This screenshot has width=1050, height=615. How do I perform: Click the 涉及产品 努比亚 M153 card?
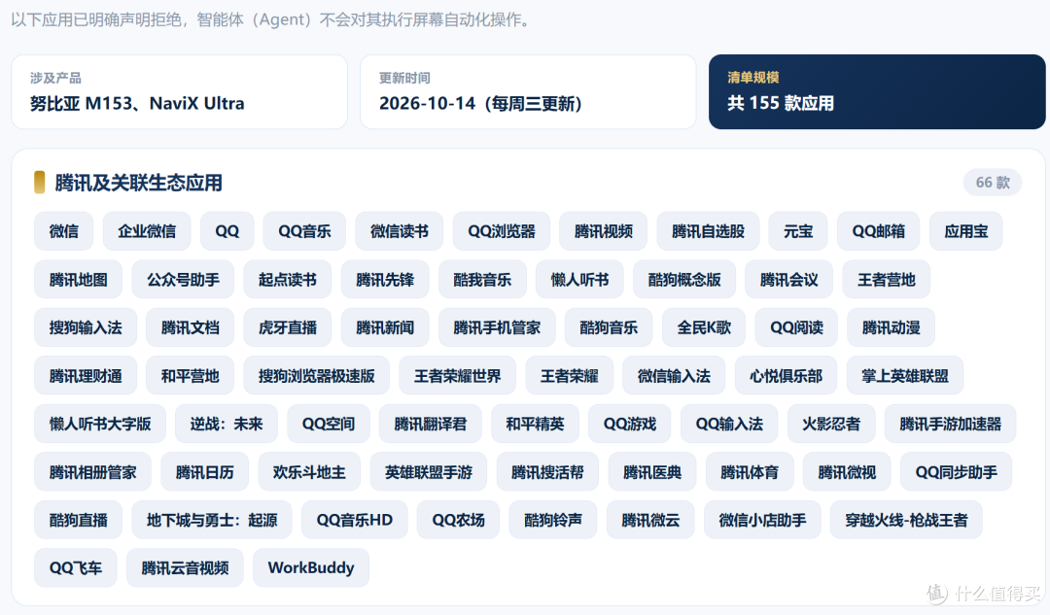pos(180,91)
